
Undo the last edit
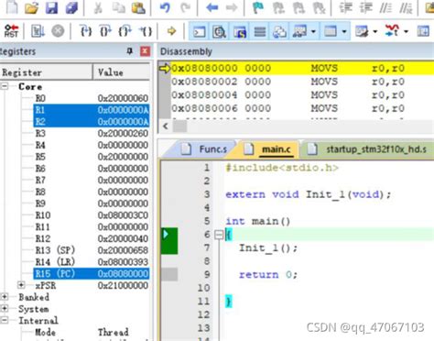click(x=165, y=8)
